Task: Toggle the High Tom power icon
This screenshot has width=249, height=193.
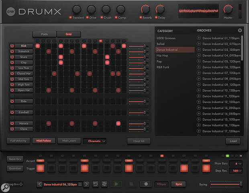Action: 12,85
